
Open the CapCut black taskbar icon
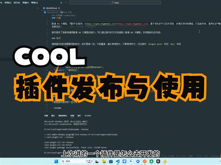click(x=158, y=161)
